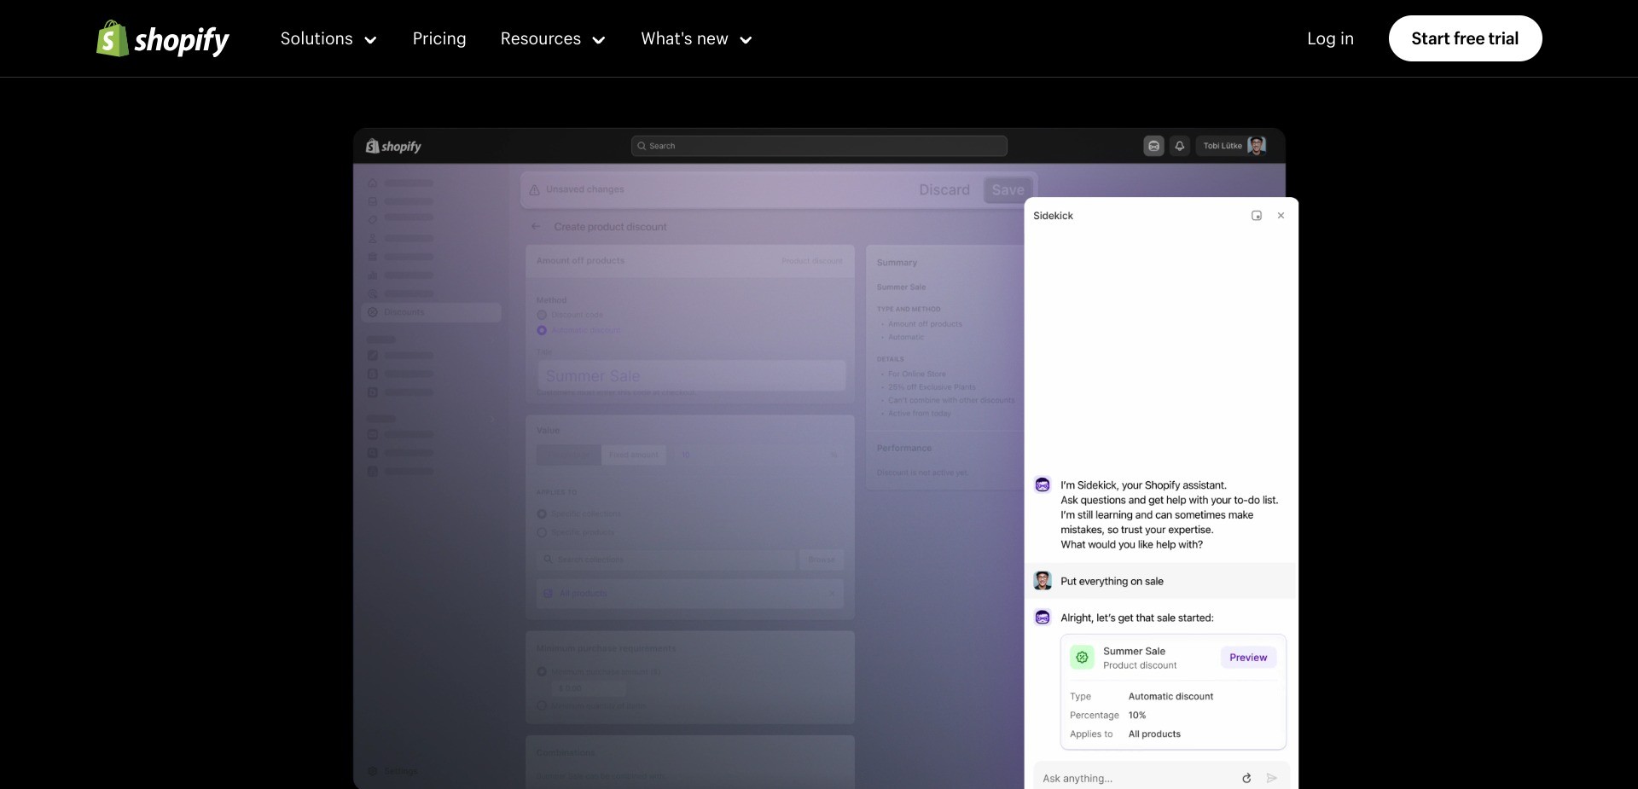The height and width of the screenshot is (789, 1638).
Task: Click the Sidekick avatar beside the intro message
Action: pyautogui.click(x=1043, y=484)
